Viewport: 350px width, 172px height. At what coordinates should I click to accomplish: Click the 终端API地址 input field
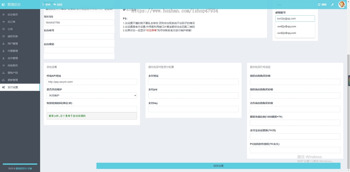point(92,82)
